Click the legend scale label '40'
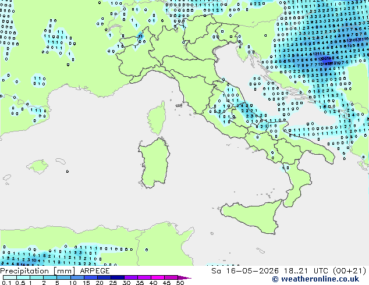This screenshot has width=369, height=285. (153, 283)
